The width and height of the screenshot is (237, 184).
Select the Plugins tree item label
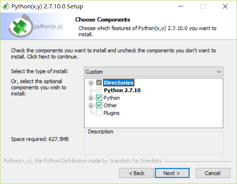pyautogui.click(x=111, y=113)
